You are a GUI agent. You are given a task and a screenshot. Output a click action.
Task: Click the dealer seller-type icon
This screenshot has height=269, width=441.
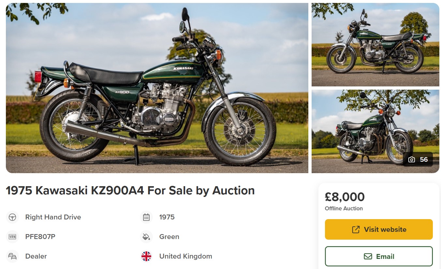pyautogui.click(x=12, y=256)
